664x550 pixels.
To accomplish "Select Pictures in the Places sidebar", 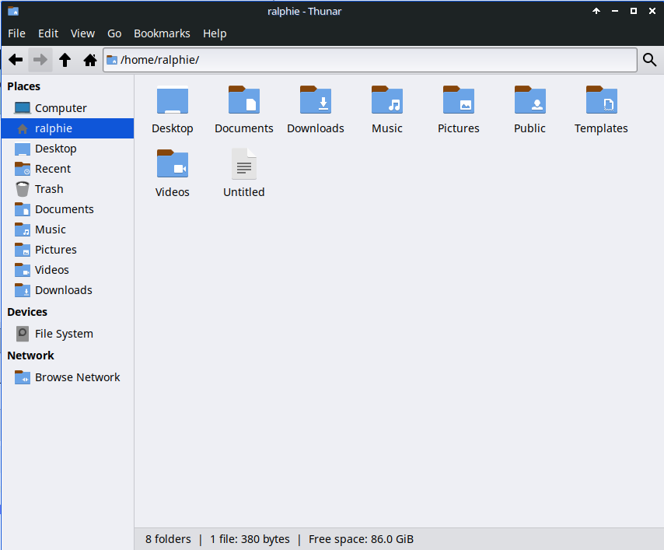I will pyautogui.click(x=68, y=250).
